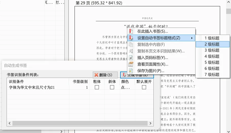Click the icon beside 设置自动书签标题格式(Z)
Viewport: 231px width, 133px height.
[x=131, y=38]
